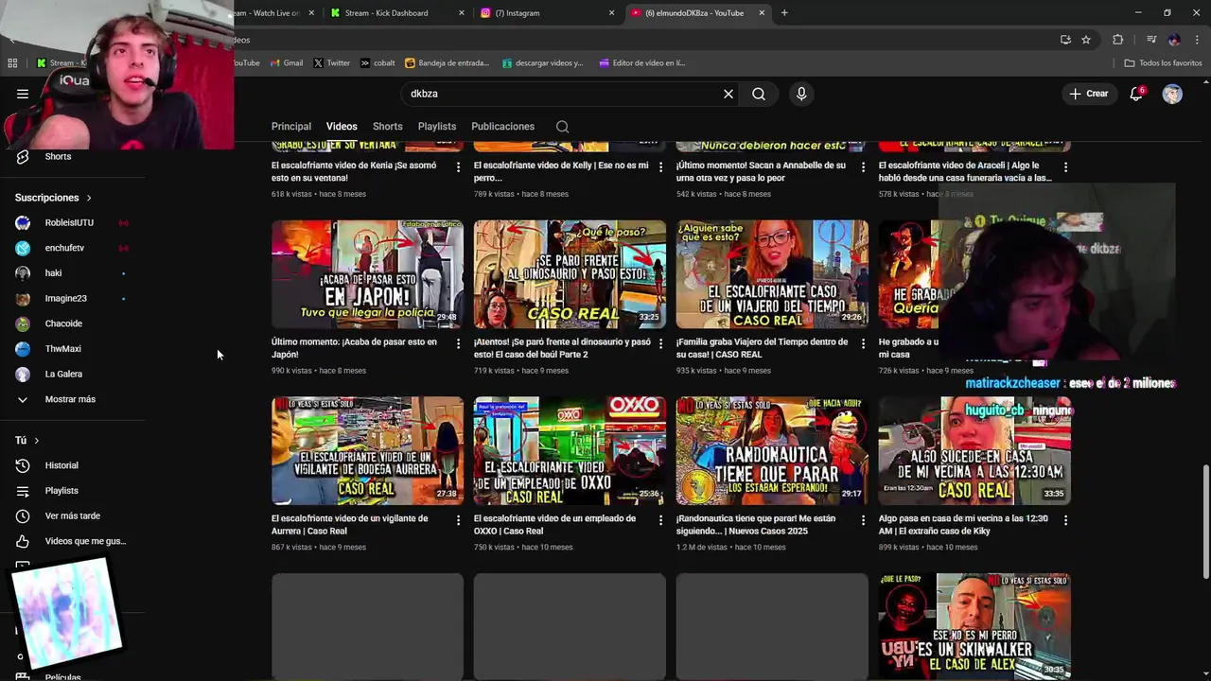Select the Videos channel tab
The image size is (1211, 681).
[342, 127]
